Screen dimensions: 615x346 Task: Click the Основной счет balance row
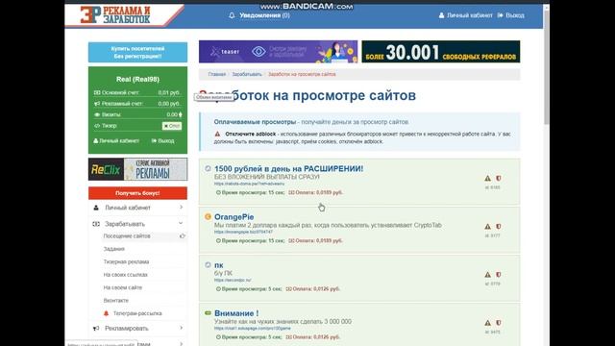click(x=137, y=92)
